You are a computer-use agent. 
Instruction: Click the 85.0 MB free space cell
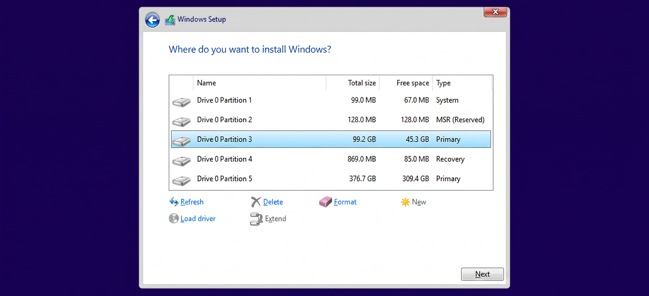click(417, 159)
